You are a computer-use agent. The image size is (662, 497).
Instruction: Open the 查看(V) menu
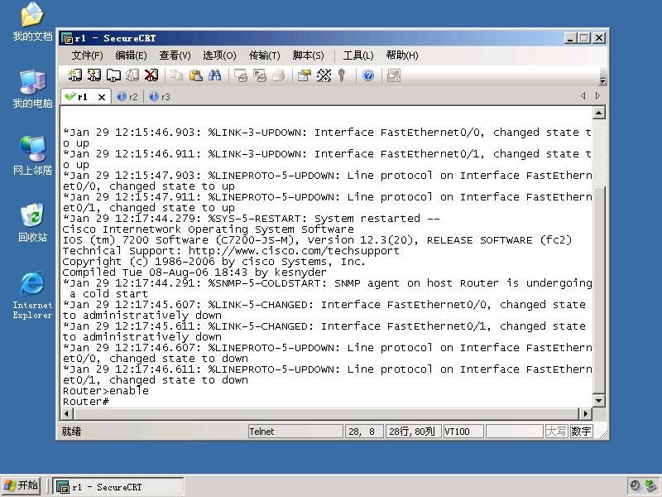click(x=175, y=55)
